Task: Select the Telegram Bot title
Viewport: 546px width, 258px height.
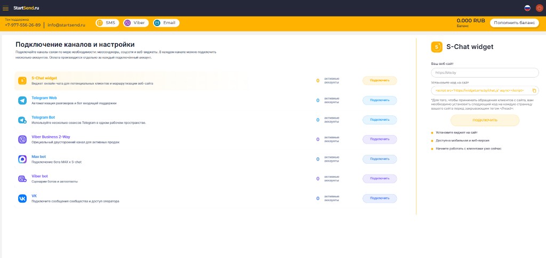Action: (43, 118)
